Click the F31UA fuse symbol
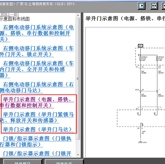The height and width of the screenshot is (164, 165). point(157,59)
